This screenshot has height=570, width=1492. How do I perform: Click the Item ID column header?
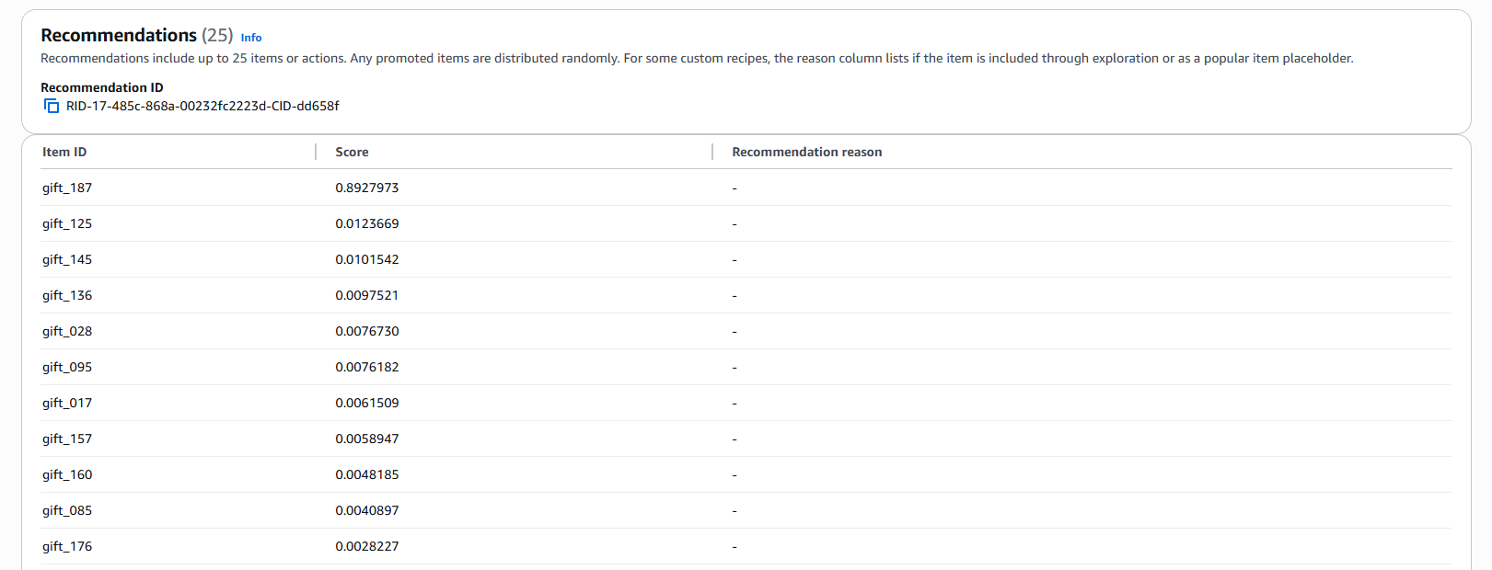click(x=64, y=153)
